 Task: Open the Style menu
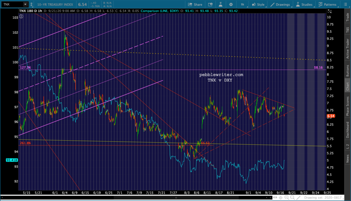coord(258,4)
